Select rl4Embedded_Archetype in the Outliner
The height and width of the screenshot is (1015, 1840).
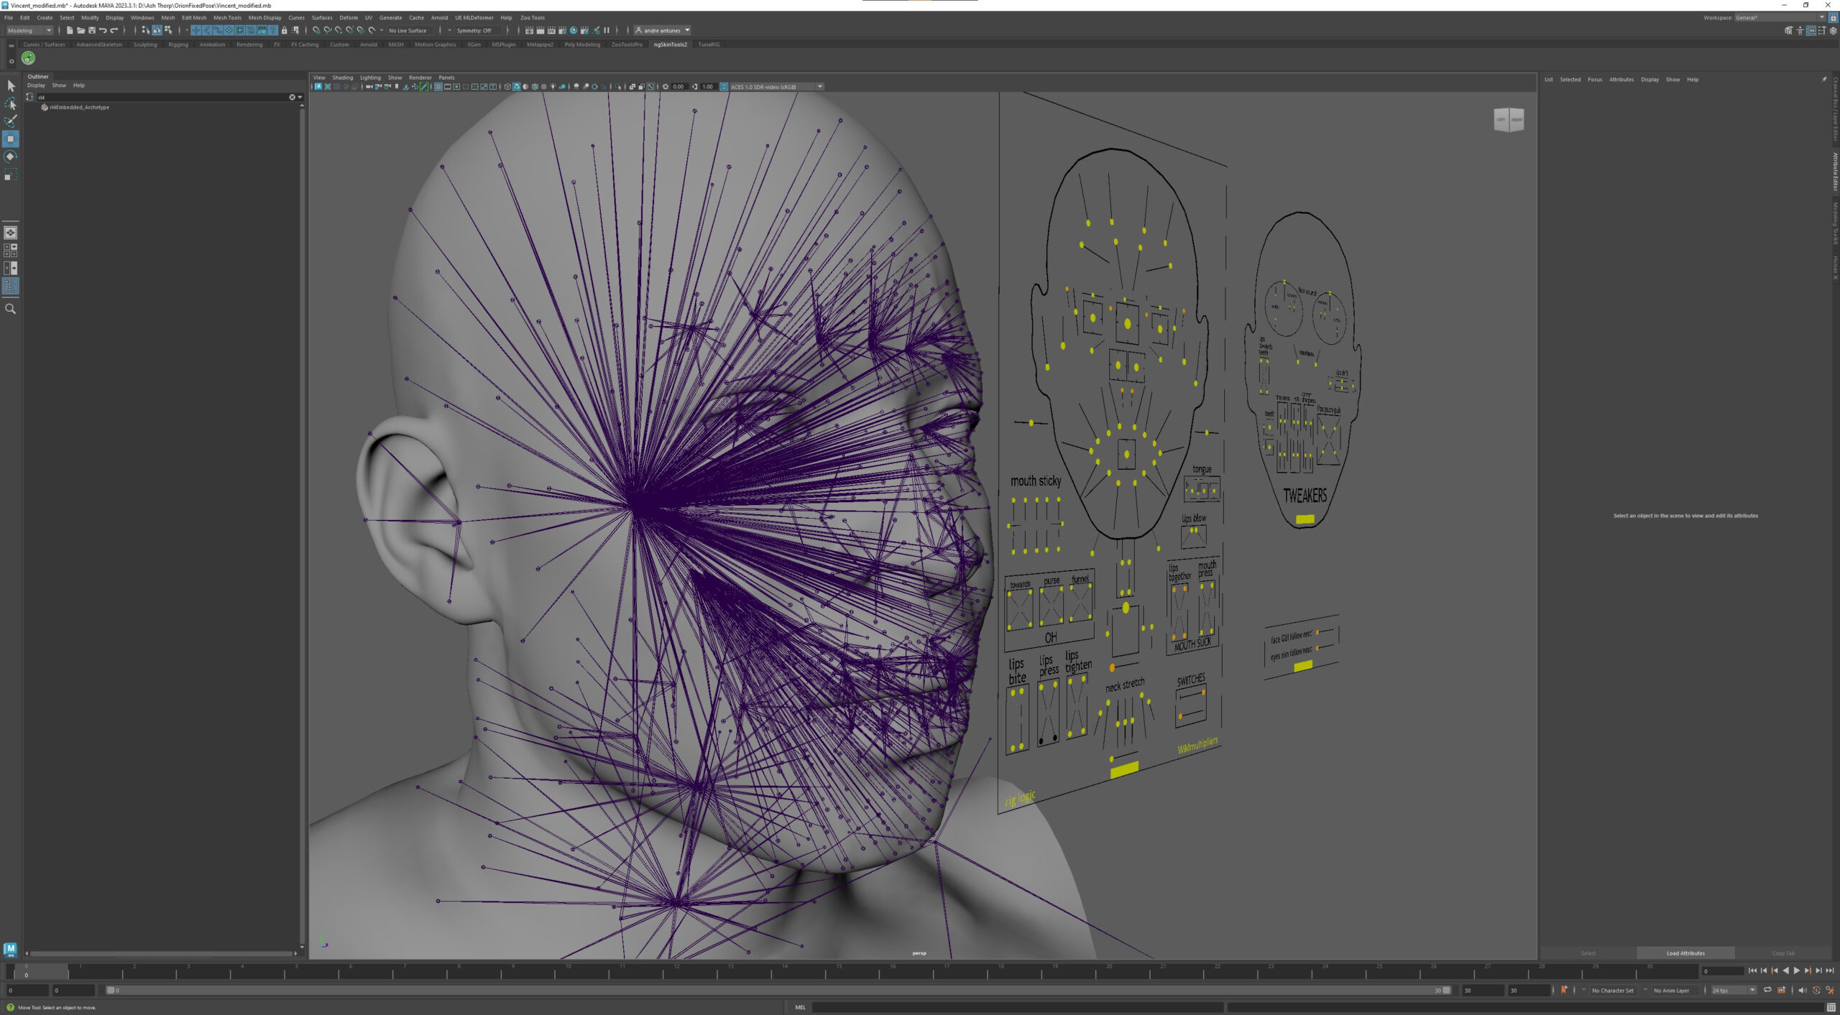tap(79, 108)
